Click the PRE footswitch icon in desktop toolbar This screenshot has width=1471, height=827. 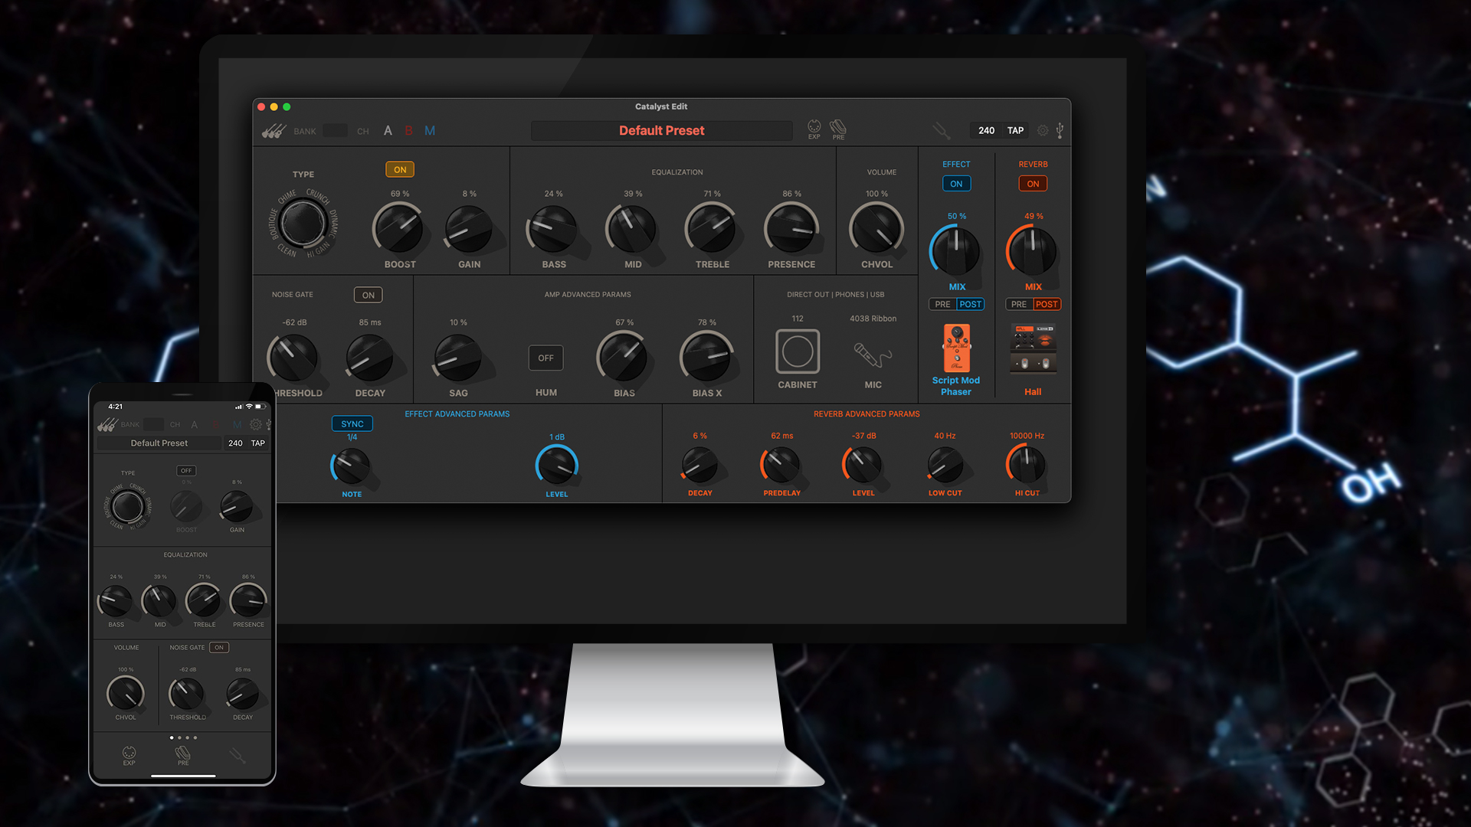(838, 129)
